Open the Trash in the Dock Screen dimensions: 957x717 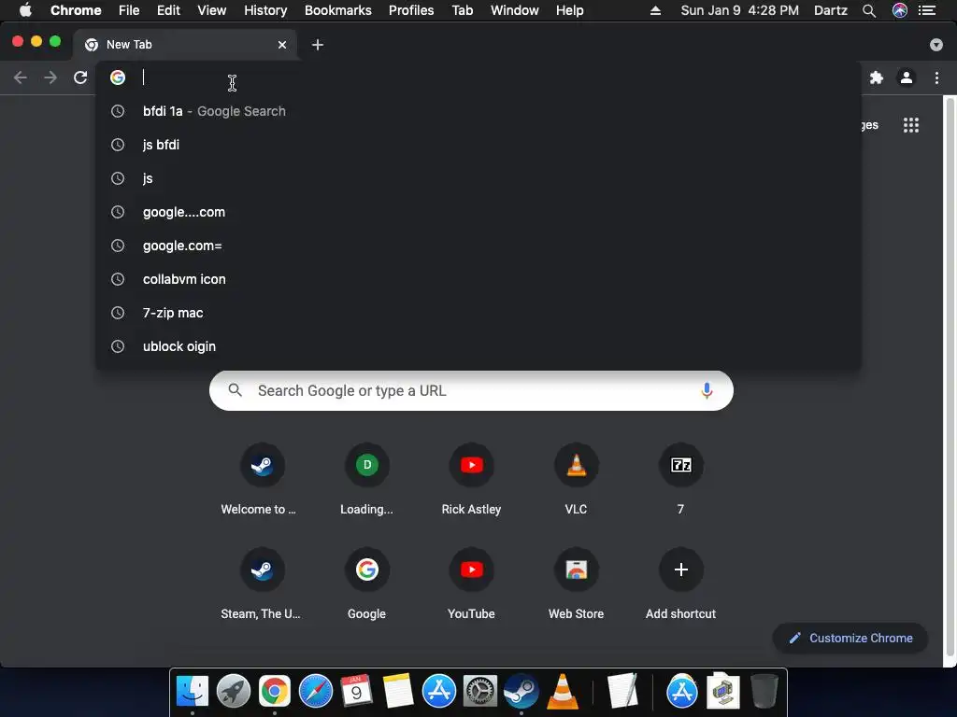pos(764,691)
